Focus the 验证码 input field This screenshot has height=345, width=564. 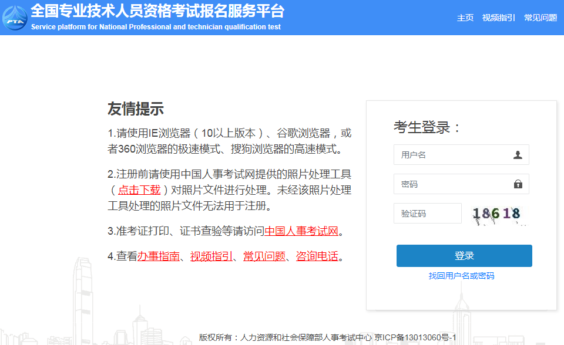(427, 214)
